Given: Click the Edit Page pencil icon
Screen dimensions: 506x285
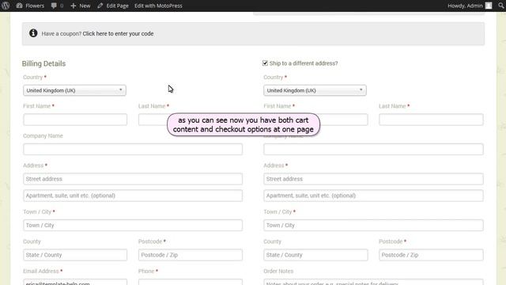Looking at the screenshot, I should 100,6.
